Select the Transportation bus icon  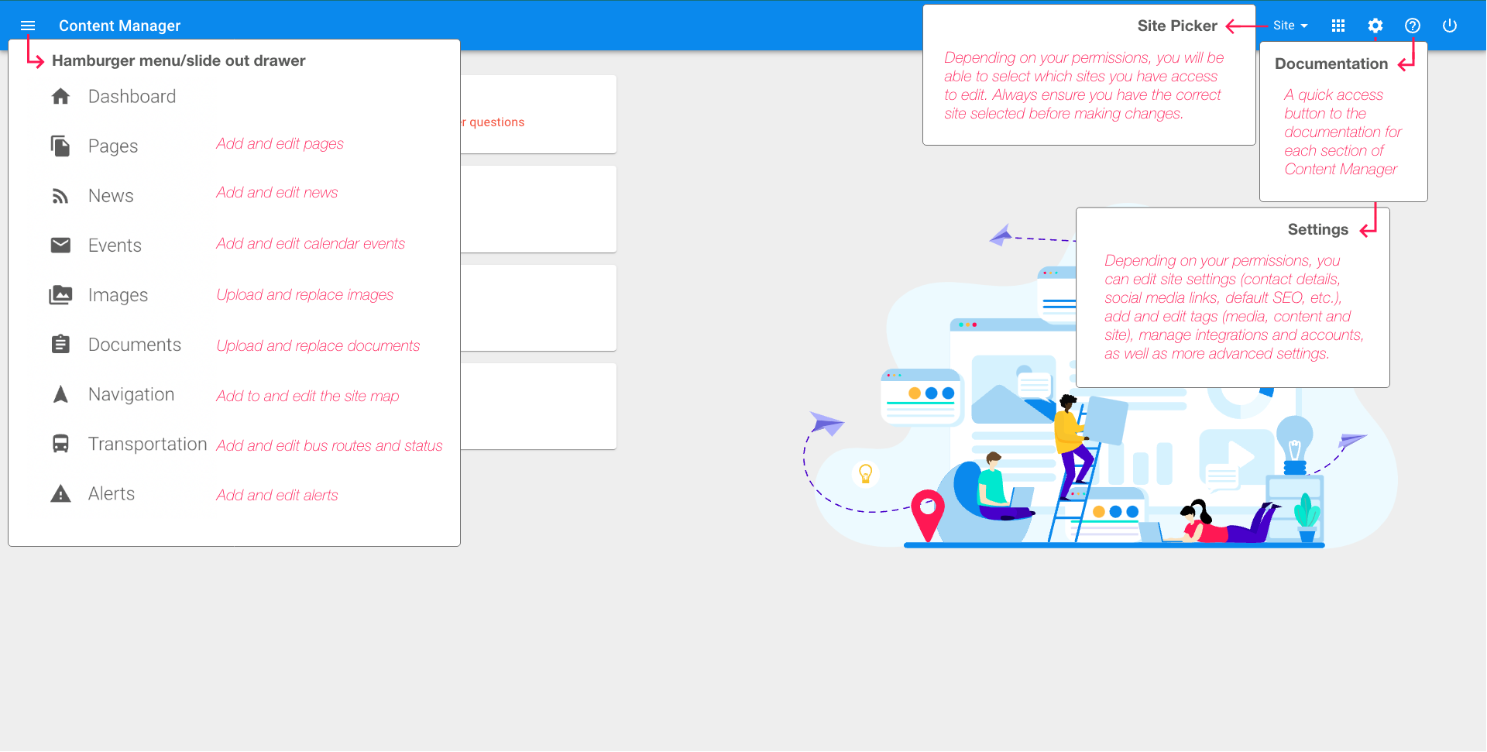(60, 443)
